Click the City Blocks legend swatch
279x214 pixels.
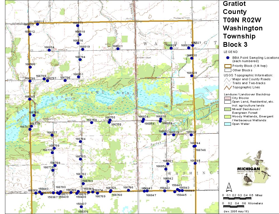click(x=228, y=98)
